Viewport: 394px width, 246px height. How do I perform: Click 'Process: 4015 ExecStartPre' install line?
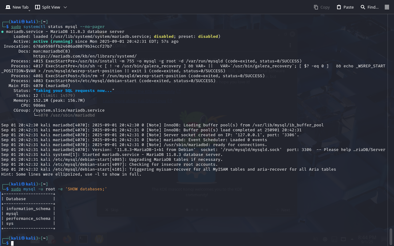pos(156,61)
